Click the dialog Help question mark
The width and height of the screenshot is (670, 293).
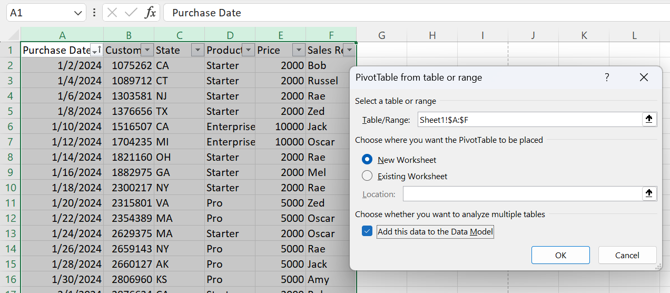click(x=607, y=77)
